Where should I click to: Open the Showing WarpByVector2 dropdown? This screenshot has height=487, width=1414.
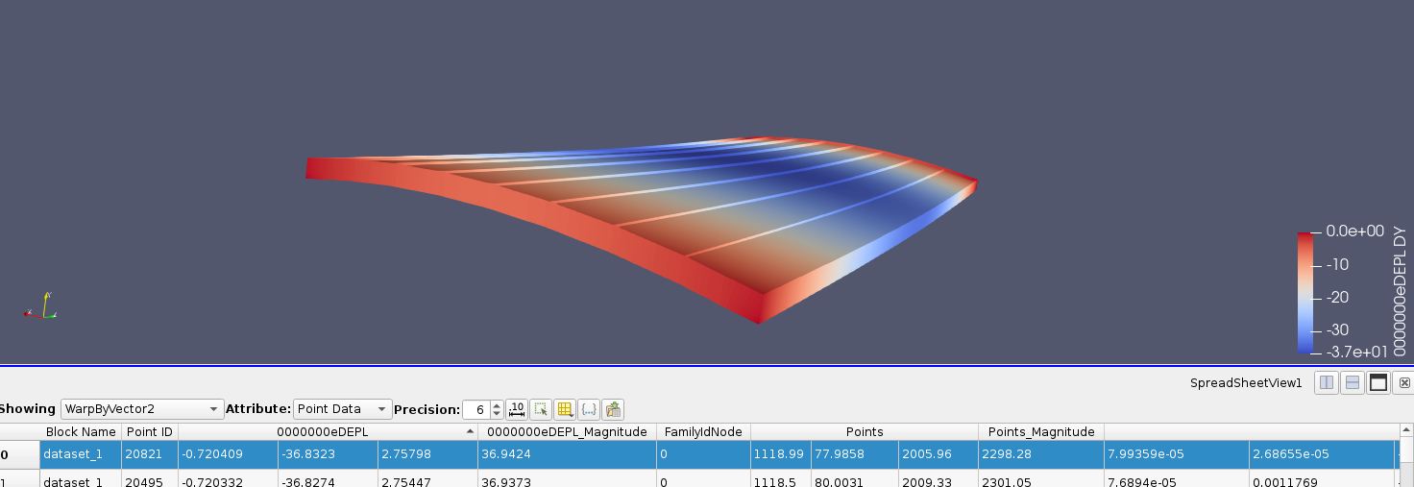(142, 409)
